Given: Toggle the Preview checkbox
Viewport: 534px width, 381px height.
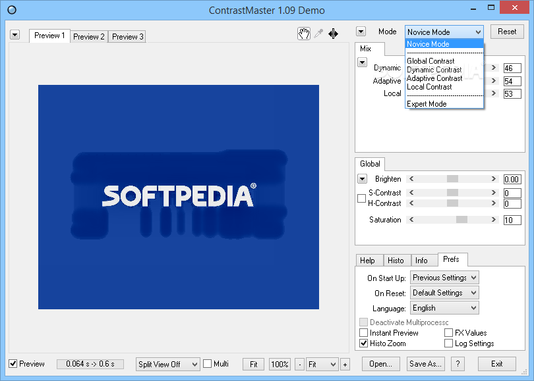Looking at the screenshot, I should tap(13, 364).
